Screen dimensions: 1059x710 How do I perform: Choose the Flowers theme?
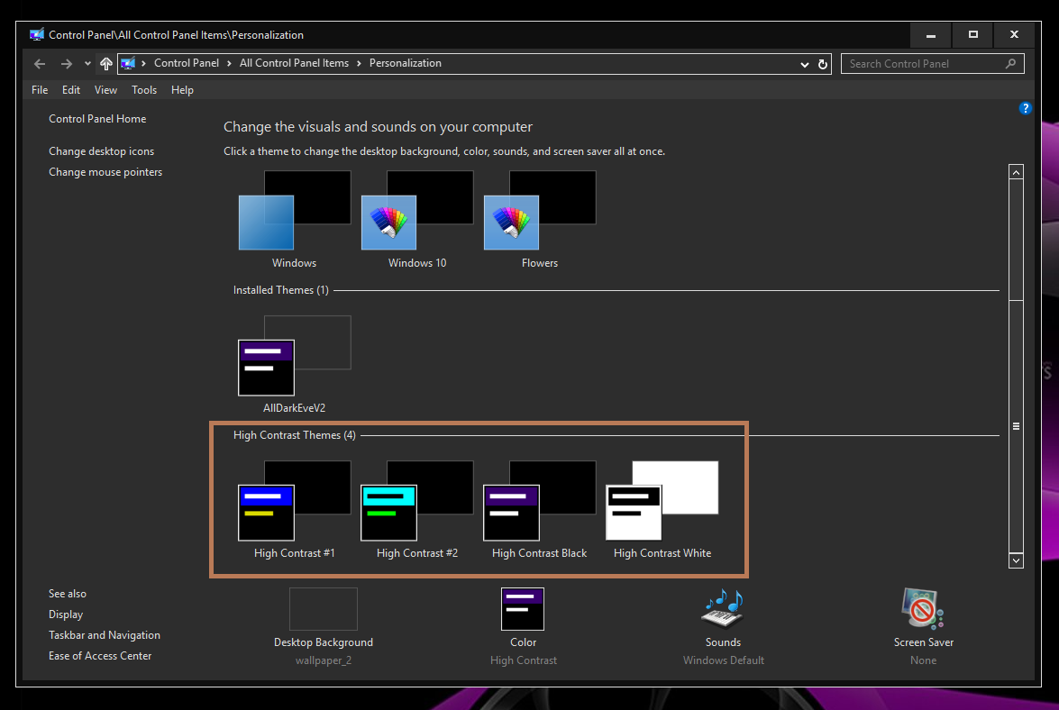pyautogui.click(x=540, y=211)
